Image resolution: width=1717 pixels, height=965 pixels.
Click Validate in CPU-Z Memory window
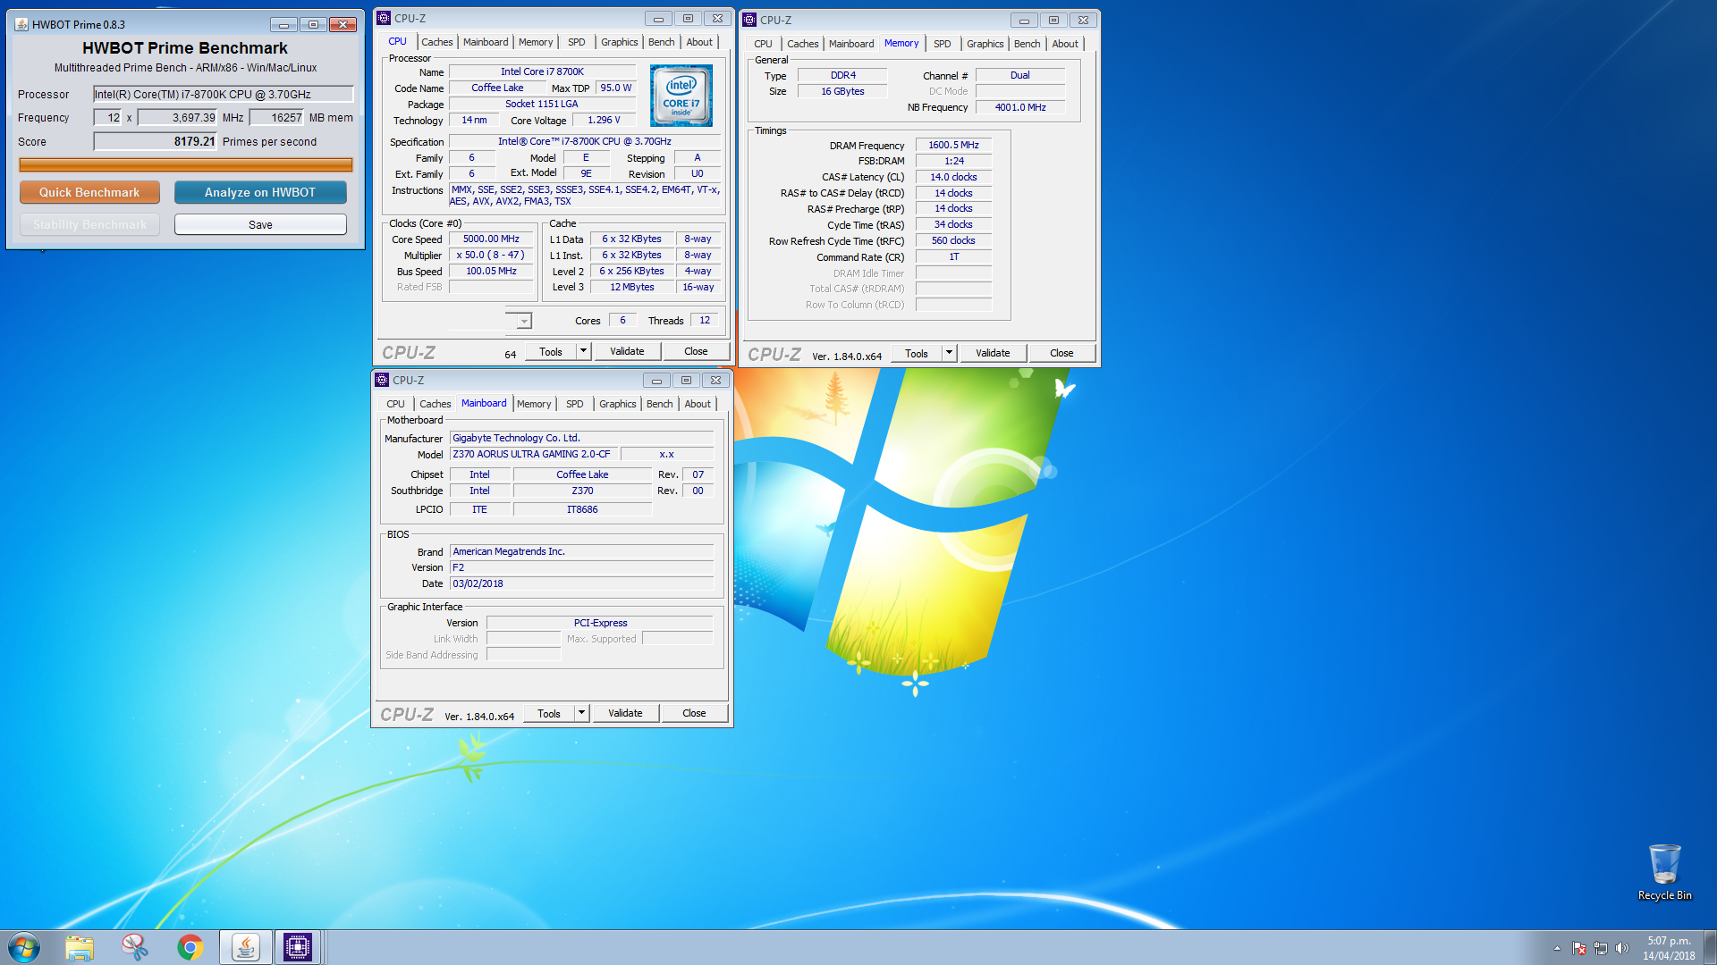click(x=993, y=353)
